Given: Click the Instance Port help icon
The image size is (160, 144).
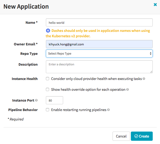Looking at the screenshot, I should (36, 100).
